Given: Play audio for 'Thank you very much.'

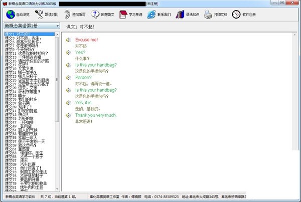Looking at the screenshot, I should (68, 115).
